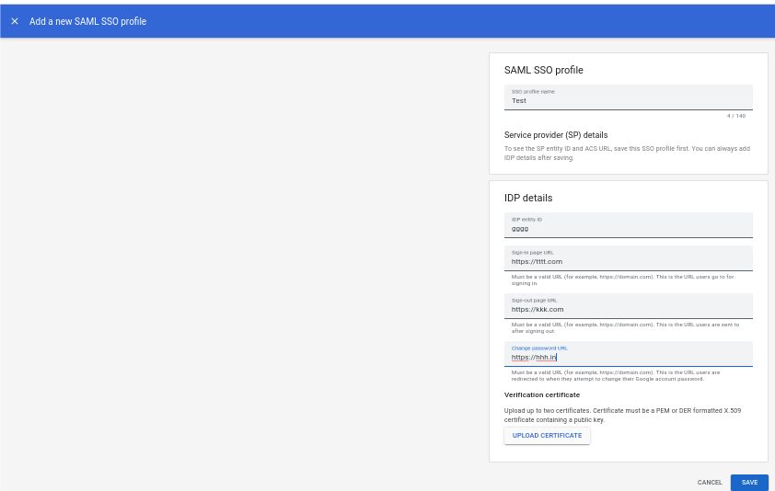Image resolution: width=775 pixels, height=491 pixels.
Task: Click the Sign-in page URL input
Action: coord(629,258)
